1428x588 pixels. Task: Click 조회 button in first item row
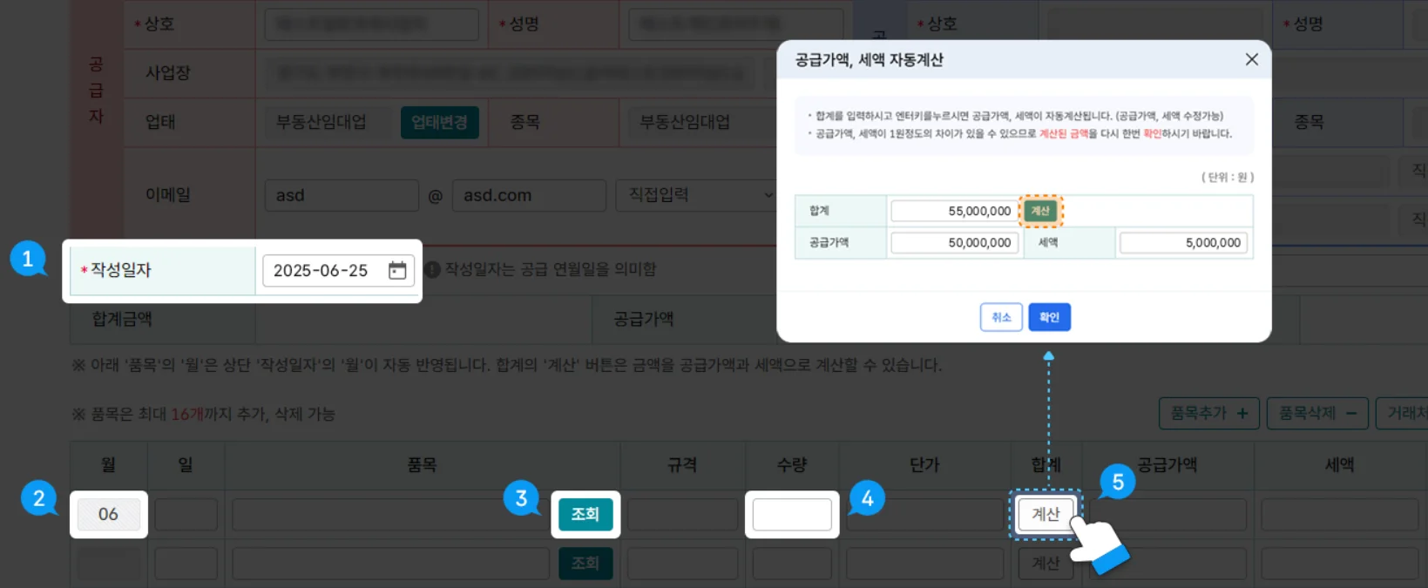585,515
